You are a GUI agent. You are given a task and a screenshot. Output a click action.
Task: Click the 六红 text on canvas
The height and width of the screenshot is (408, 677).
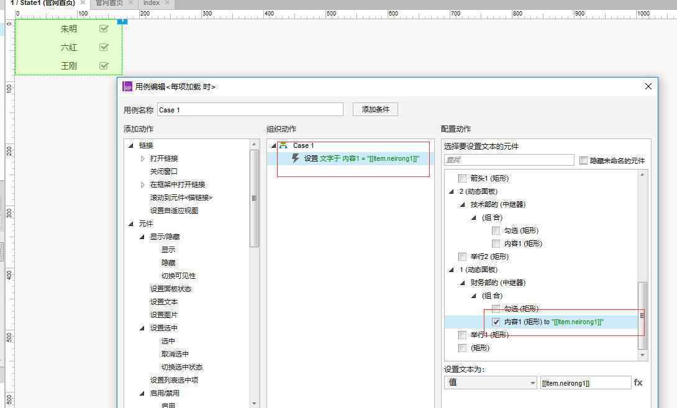pyautogui.click(x=69, y=47)
